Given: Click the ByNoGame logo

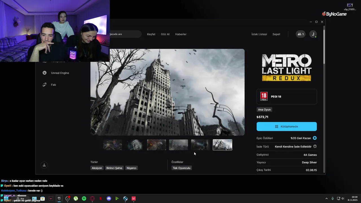Looking at the screenshot, I should click(x=334, y=14).
